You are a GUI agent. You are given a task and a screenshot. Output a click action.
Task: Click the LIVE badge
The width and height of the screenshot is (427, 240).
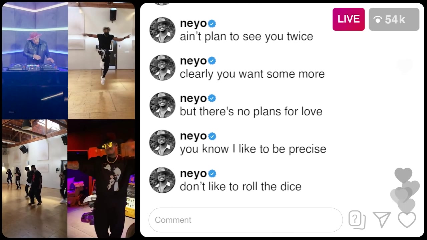click(x=349, y=19)
